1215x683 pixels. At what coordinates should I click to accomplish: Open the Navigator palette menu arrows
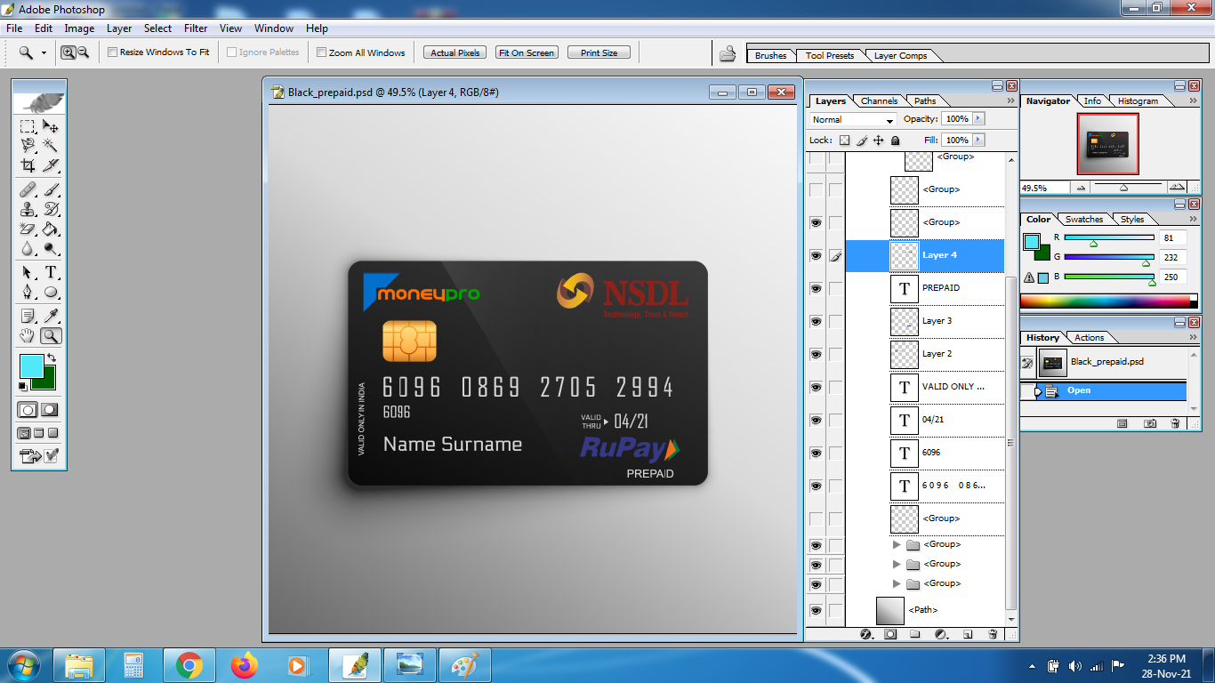[x=1191, y=101]
